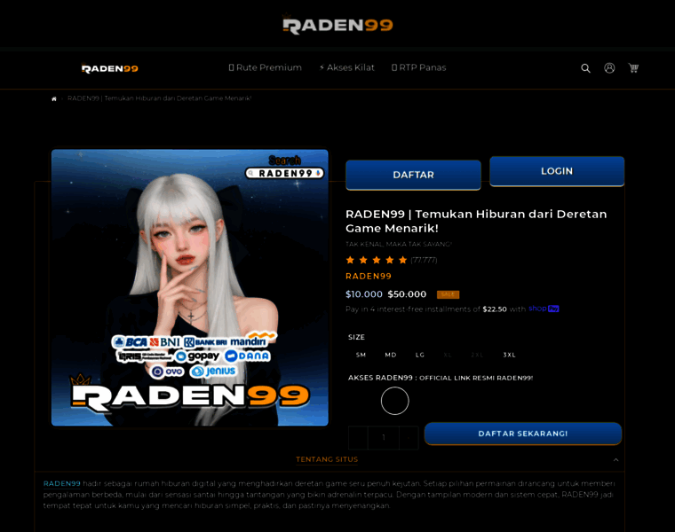
Task: Click the DAFTAR SEKARANG! button
Action: tap(523, 434)
